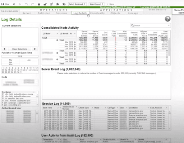
Task: Expand the More toolbar menu
Action: [110, 4]
